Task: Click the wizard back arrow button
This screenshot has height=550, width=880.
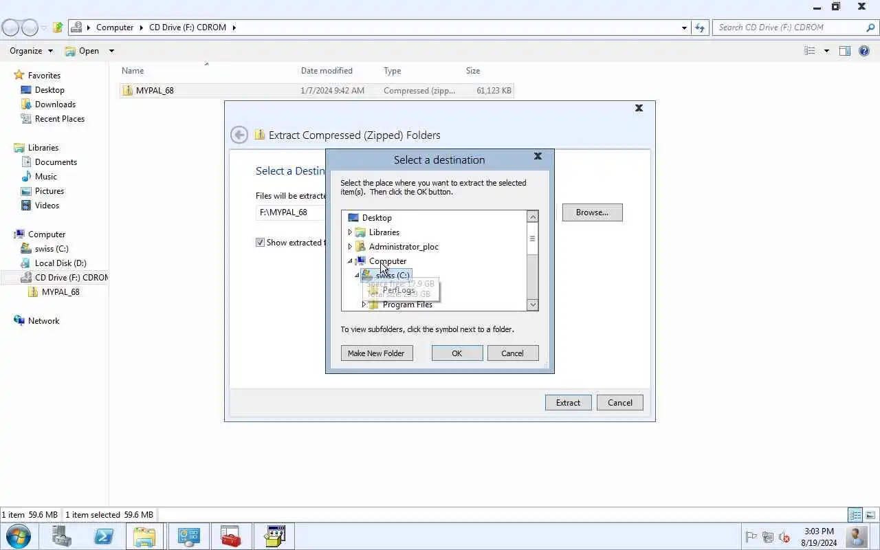Action: 239,135
